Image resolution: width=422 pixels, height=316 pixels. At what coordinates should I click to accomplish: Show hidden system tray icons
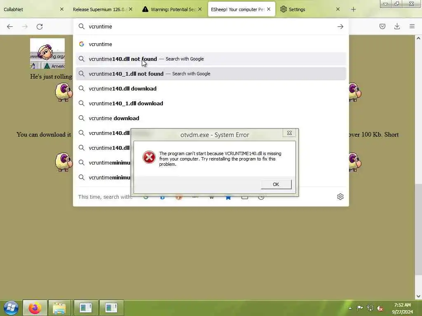(350, 308)
